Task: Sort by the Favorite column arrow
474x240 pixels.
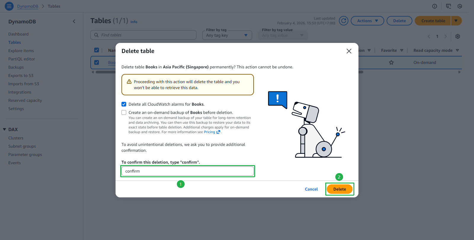Action: coord(402,50)
